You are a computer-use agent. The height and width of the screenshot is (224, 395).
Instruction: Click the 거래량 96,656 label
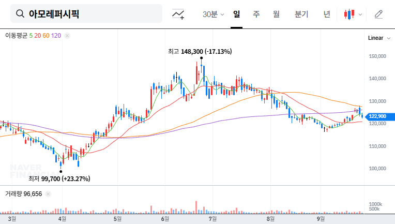[23, 194]
